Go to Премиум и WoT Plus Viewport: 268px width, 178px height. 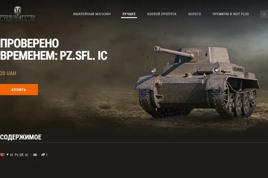pyautogui.click(x=231, y=14)
